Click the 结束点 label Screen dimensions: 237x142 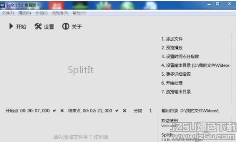click(74, 111)
